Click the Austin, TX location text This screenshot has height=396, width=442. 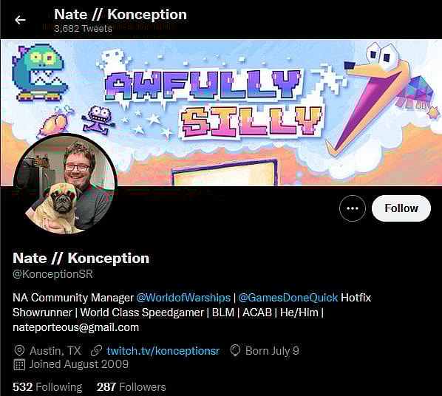pos(55,351)
